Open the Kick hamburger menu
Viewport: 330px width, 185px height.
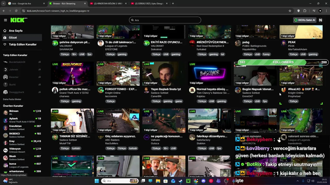[5, 20]
